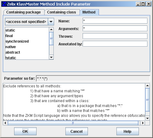Click the description pane scroll up arrow
This screenshot has height=138, width=153.
coord(147,86)
